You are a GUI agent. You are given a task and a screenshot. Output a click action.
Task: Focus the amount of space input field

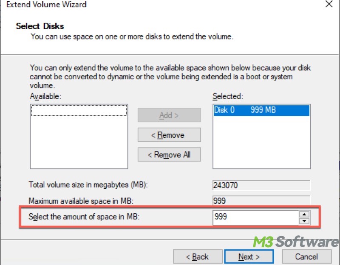click(255, 217)
